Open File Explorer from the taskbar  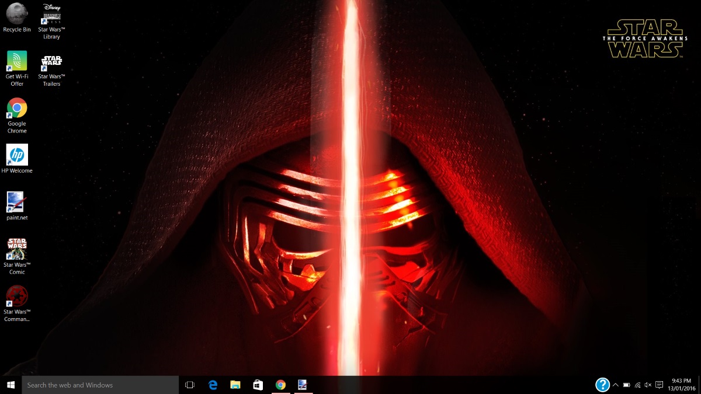tap(235, 385)
